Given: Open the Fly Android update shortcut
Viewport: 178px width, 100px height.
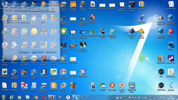Looking at the screenshot, I should [63, 33].
